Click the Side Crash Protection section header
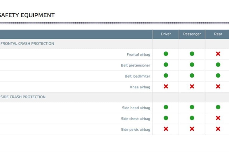 (23, 97)
